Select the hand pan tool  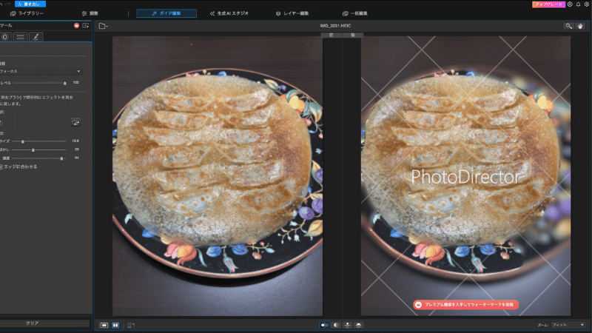pyautogui.click(x=580, y=26)
